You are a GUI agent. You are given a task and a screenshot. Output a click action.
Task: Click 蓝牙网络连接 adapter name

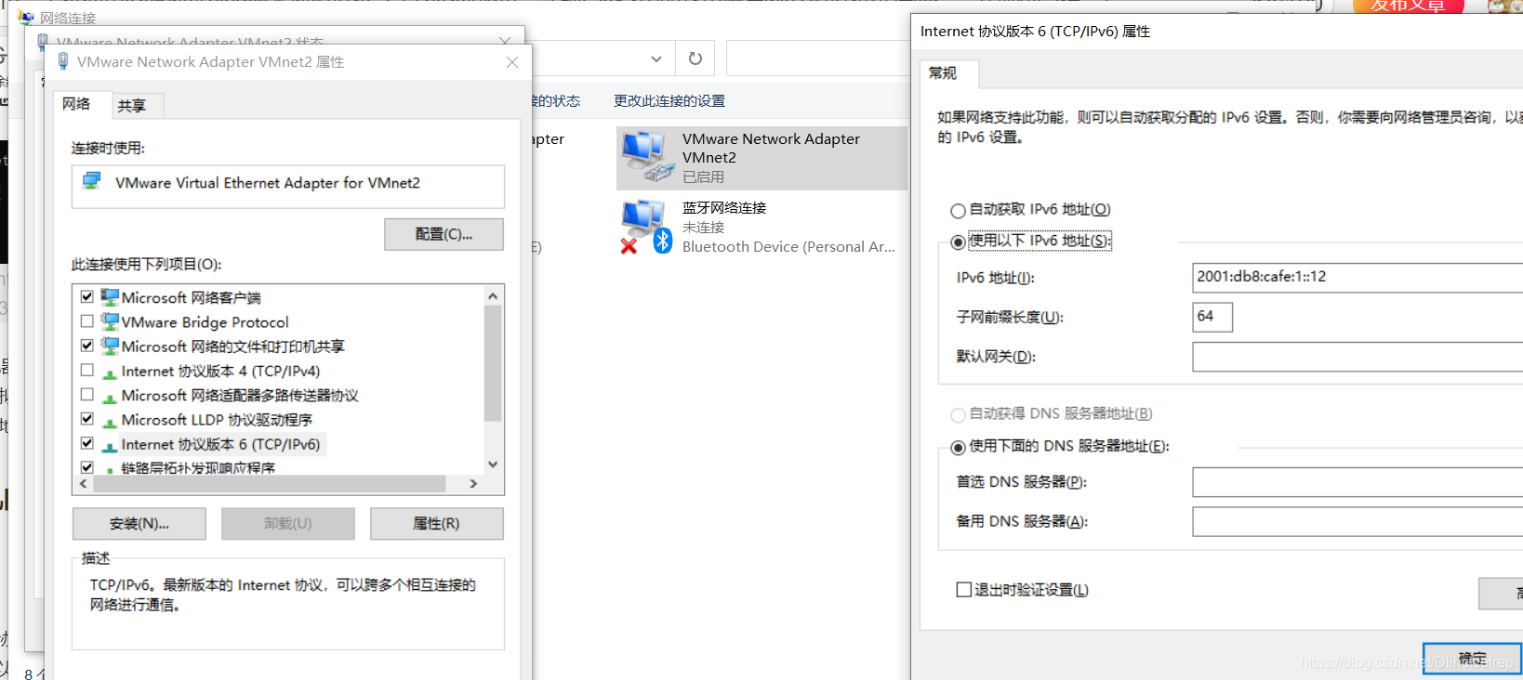[x=724, y=208]
